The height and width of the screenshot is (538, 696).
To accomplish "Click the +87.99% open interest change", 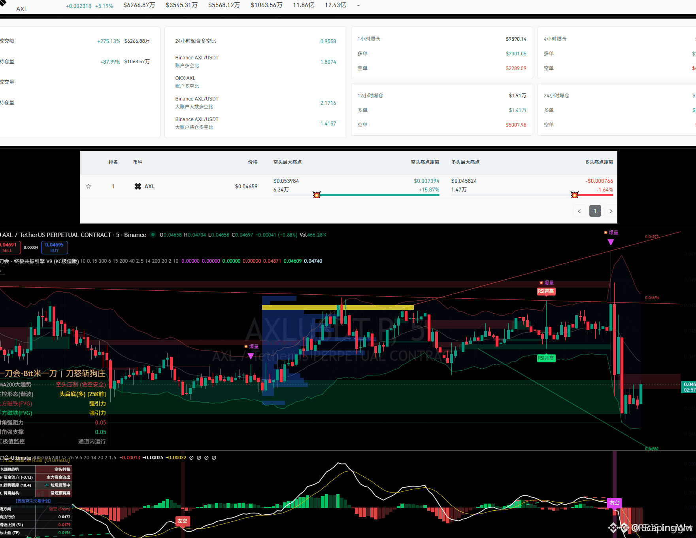I will pyautogui.click(x=110, y=62).
